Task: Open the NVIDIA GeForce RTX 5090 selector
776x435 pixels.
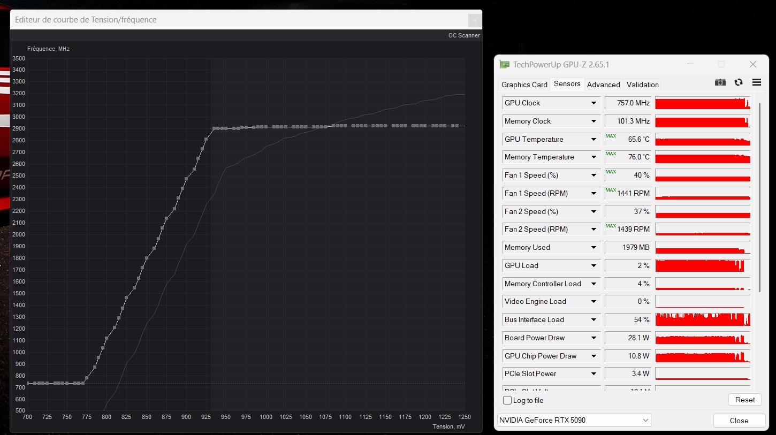Action: point(574,421)
